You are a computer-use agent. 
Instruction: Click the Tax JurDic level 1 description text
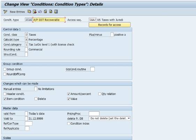pos(52,44)
